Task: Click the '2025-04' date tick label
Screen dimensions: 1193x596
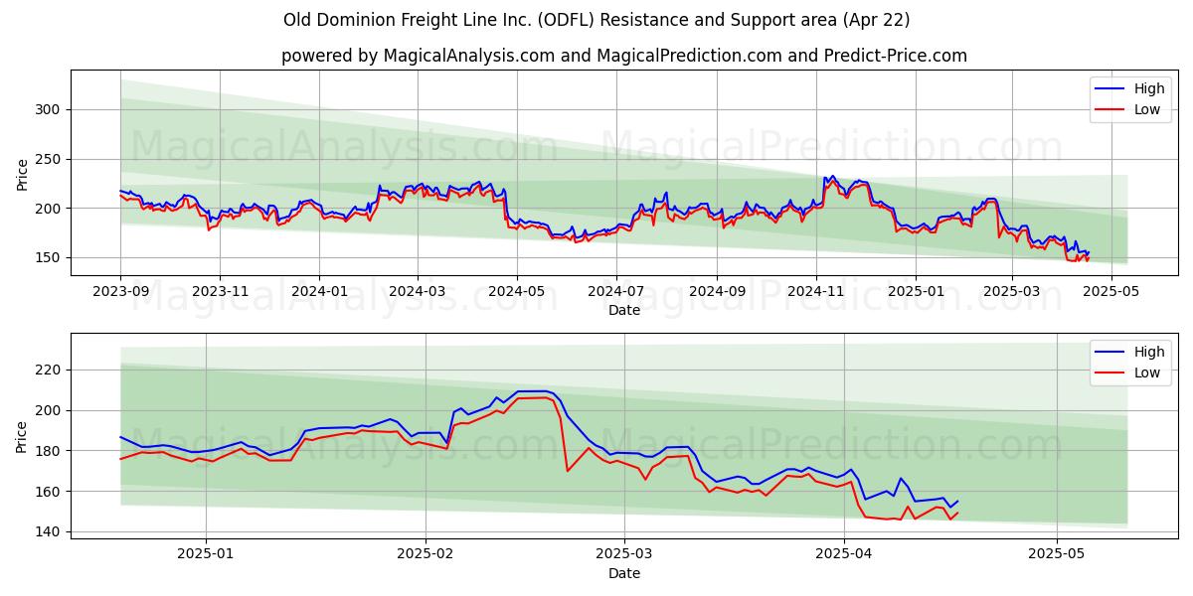Action: [844, 555]
